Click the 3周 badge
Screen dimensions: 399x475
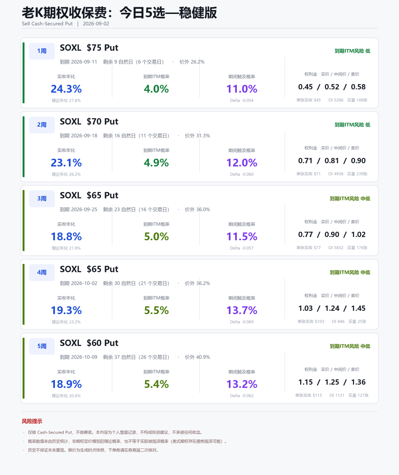pos(42,199)
